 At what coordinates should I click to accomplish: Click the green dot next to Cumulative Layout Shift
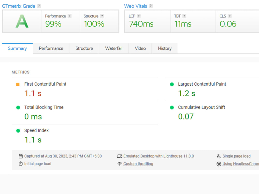point(172,108)
